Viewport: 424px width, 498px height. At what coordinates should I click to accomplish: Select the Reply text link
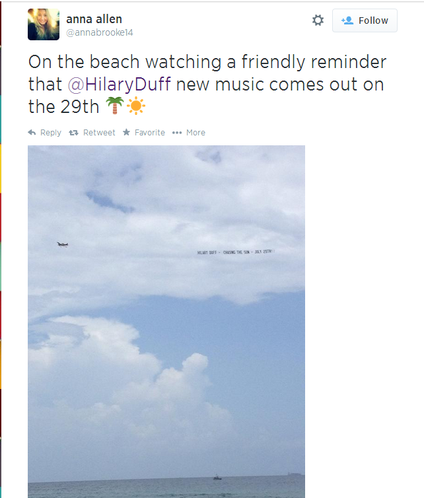[50, 133]
